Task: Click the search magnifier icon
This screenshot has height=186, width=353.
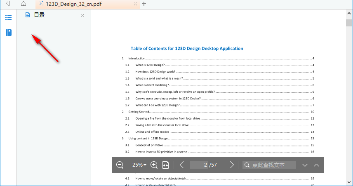Action: pyautogui.click(x=247, y=165)
